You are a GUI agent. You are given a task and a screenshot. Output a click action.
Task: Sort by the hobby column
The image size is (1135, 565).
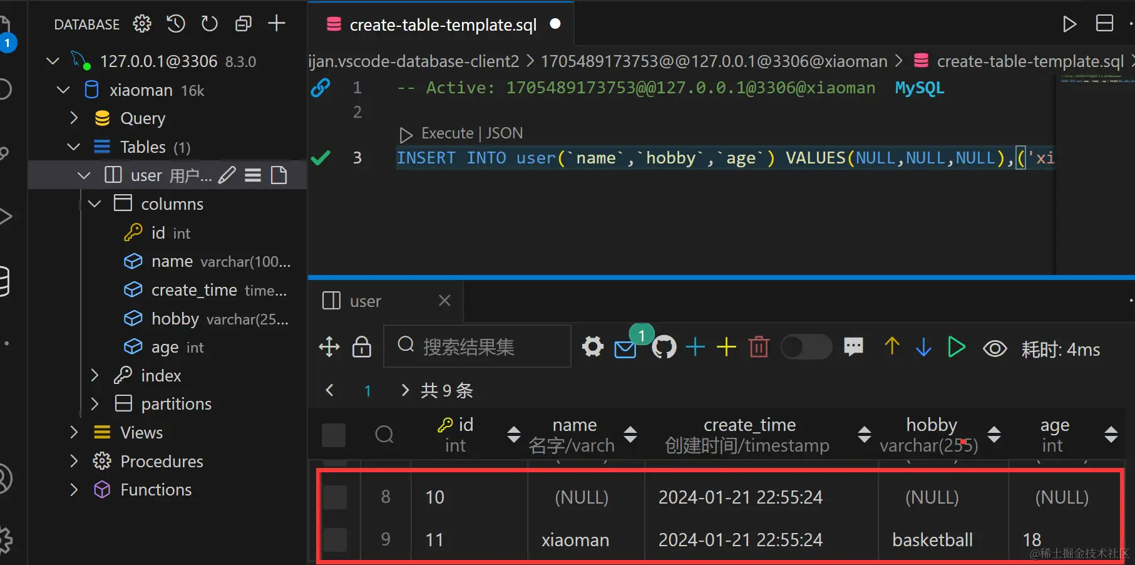click(994, 434)
